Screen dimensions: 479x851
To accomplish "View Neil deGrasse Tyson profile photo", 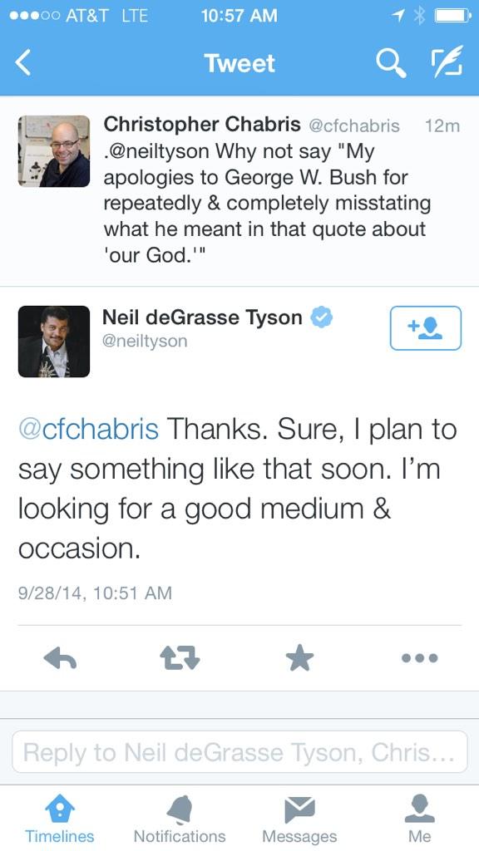I will [54, 342].
